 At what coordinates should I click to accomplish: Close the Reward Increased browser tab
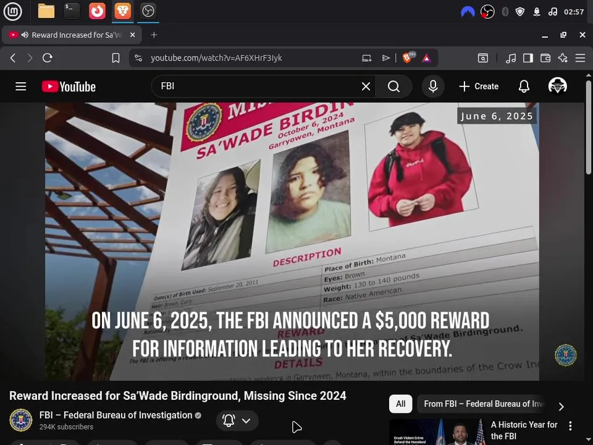click(132, 35)
